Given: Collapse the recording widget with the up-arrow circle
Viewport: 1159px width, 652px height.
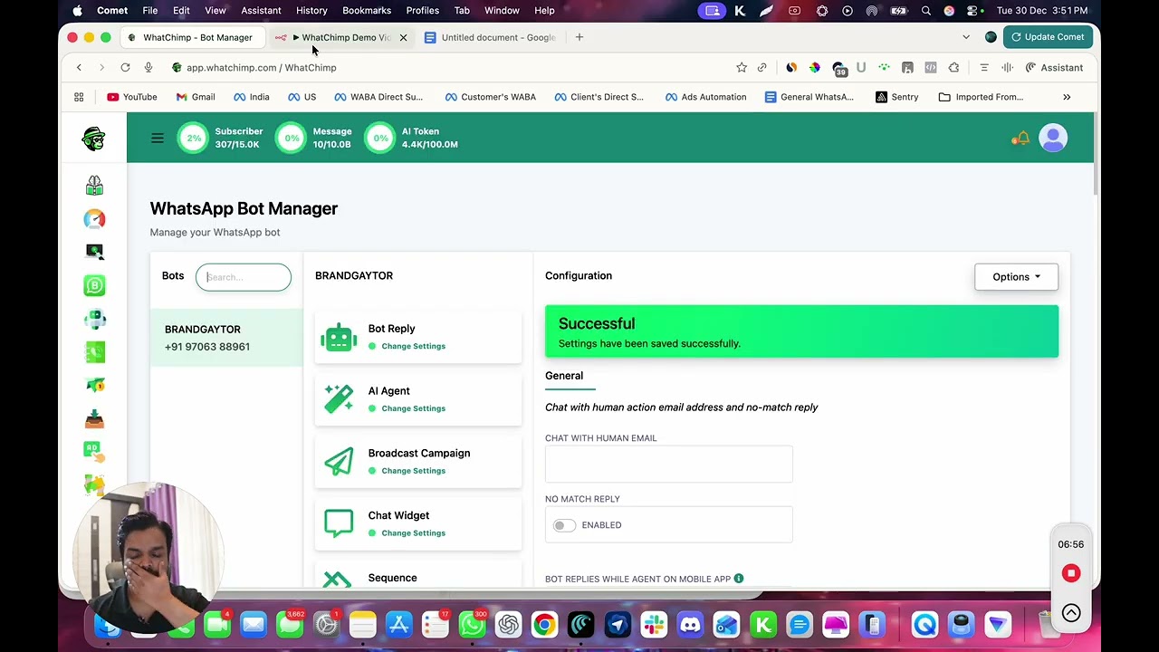Looking at the screenshot, I should (x=1071, y=613).
